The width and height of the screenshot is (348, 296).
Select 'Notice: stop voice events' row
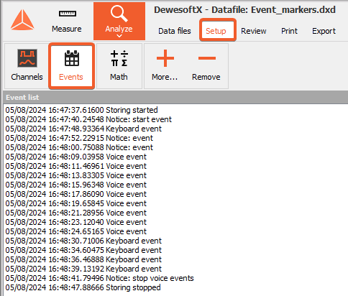(x=99, y=278)
